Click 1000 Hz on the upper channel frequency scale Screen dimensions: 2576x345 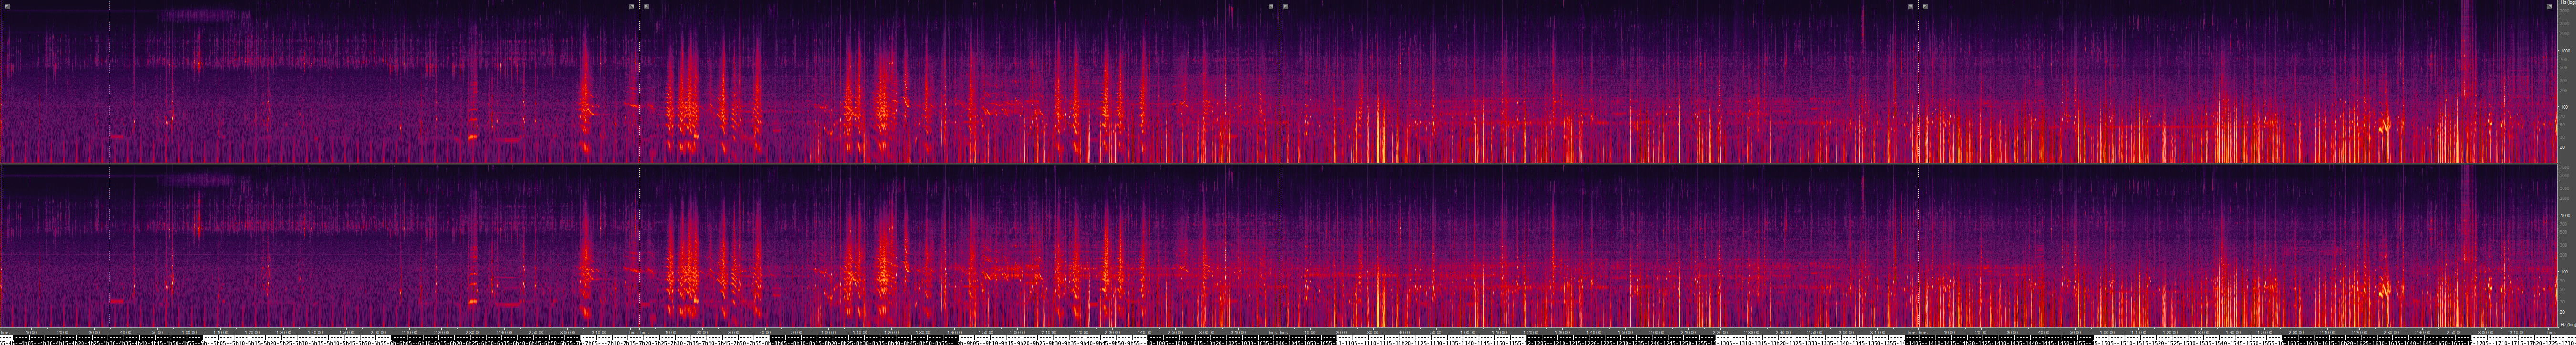tap(2564, 49)
